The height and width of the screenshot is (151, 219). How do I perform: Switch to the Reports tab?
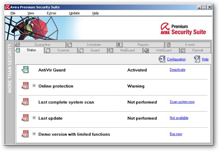141,45
